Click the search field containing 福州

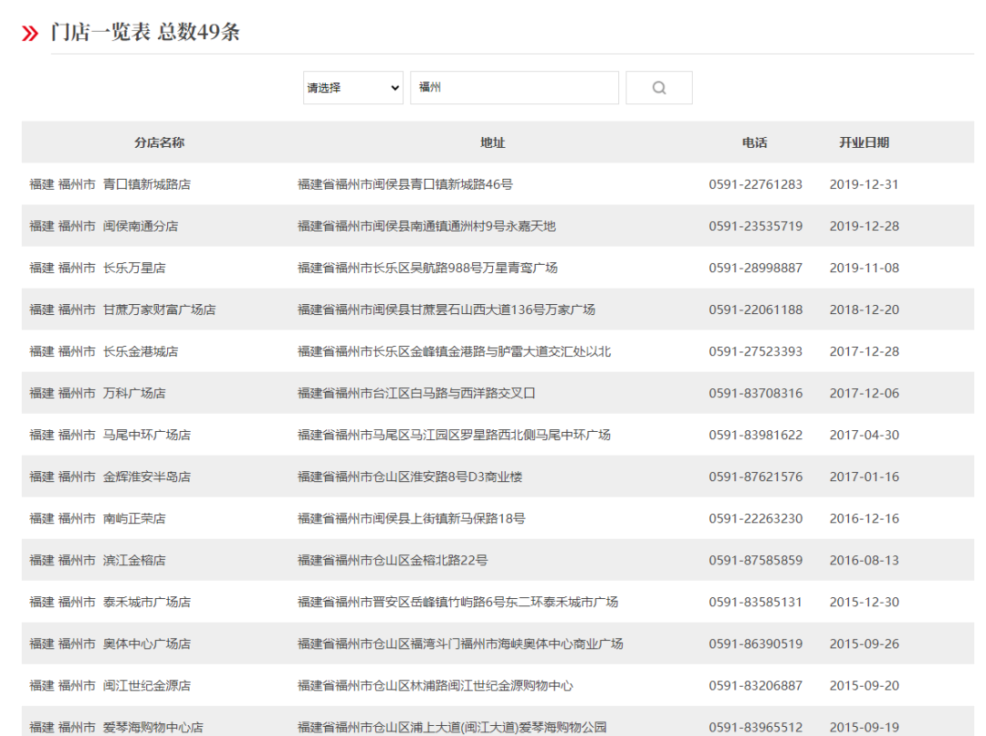point(514,88)
